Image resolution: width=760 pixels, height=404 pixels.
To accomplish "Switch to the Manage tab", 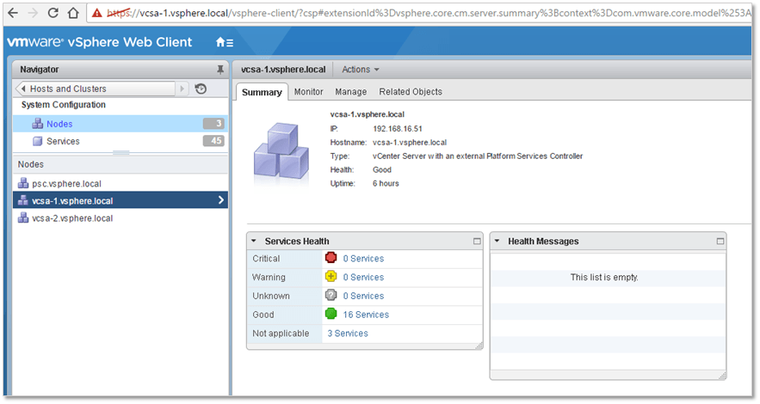I will 351,91.
